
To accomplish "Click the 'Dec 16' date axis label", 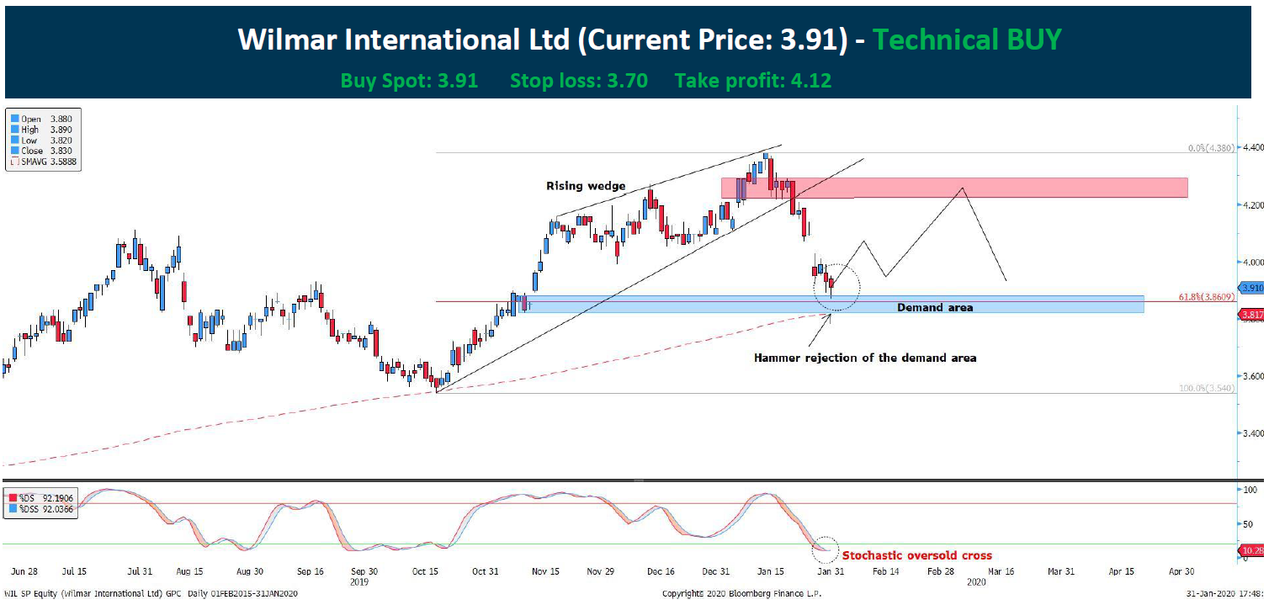I will click(x=661, y=571).
